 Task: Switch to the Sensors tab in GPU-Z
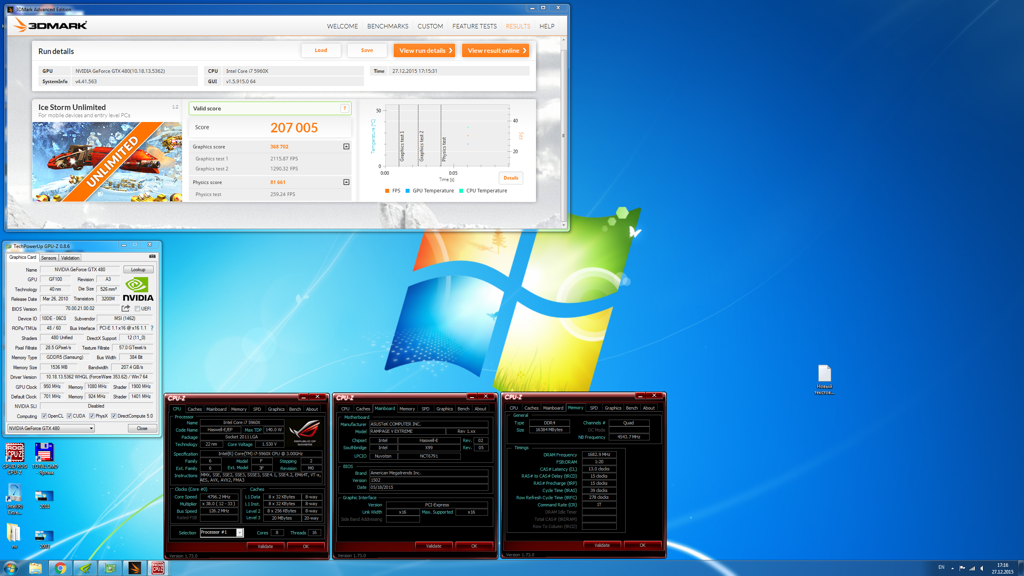49,258
